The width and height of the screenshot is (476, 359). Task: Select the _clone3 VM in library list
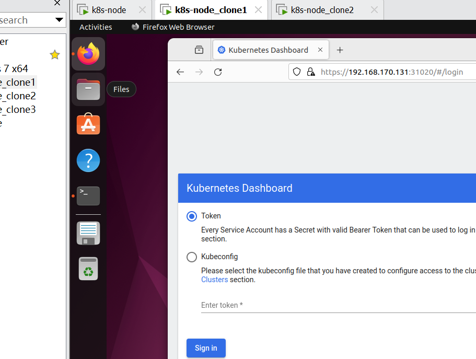[18, 109]
